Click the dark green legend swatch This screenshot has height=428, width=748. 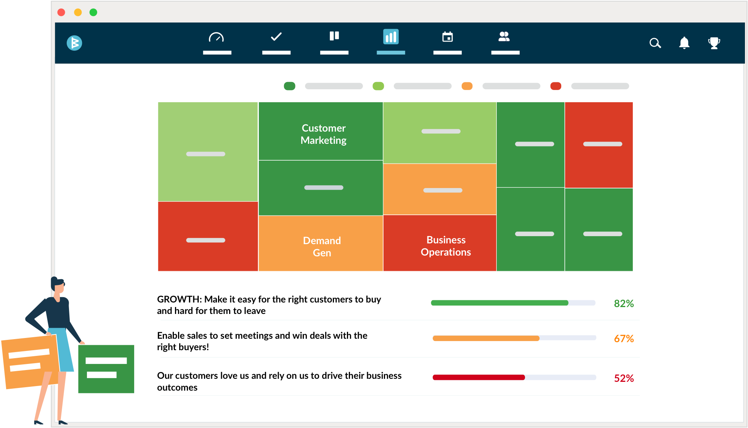point(290,86)
